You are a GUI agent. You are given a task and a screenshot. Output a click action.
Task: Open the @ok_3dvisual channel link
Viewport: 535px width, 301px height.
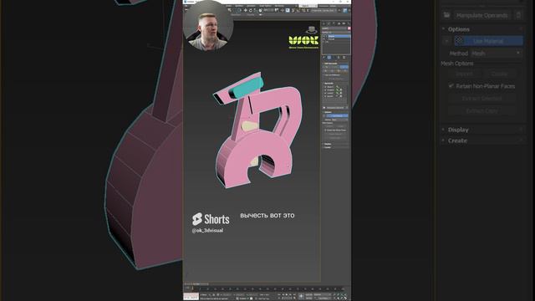(x=207, y=231)
